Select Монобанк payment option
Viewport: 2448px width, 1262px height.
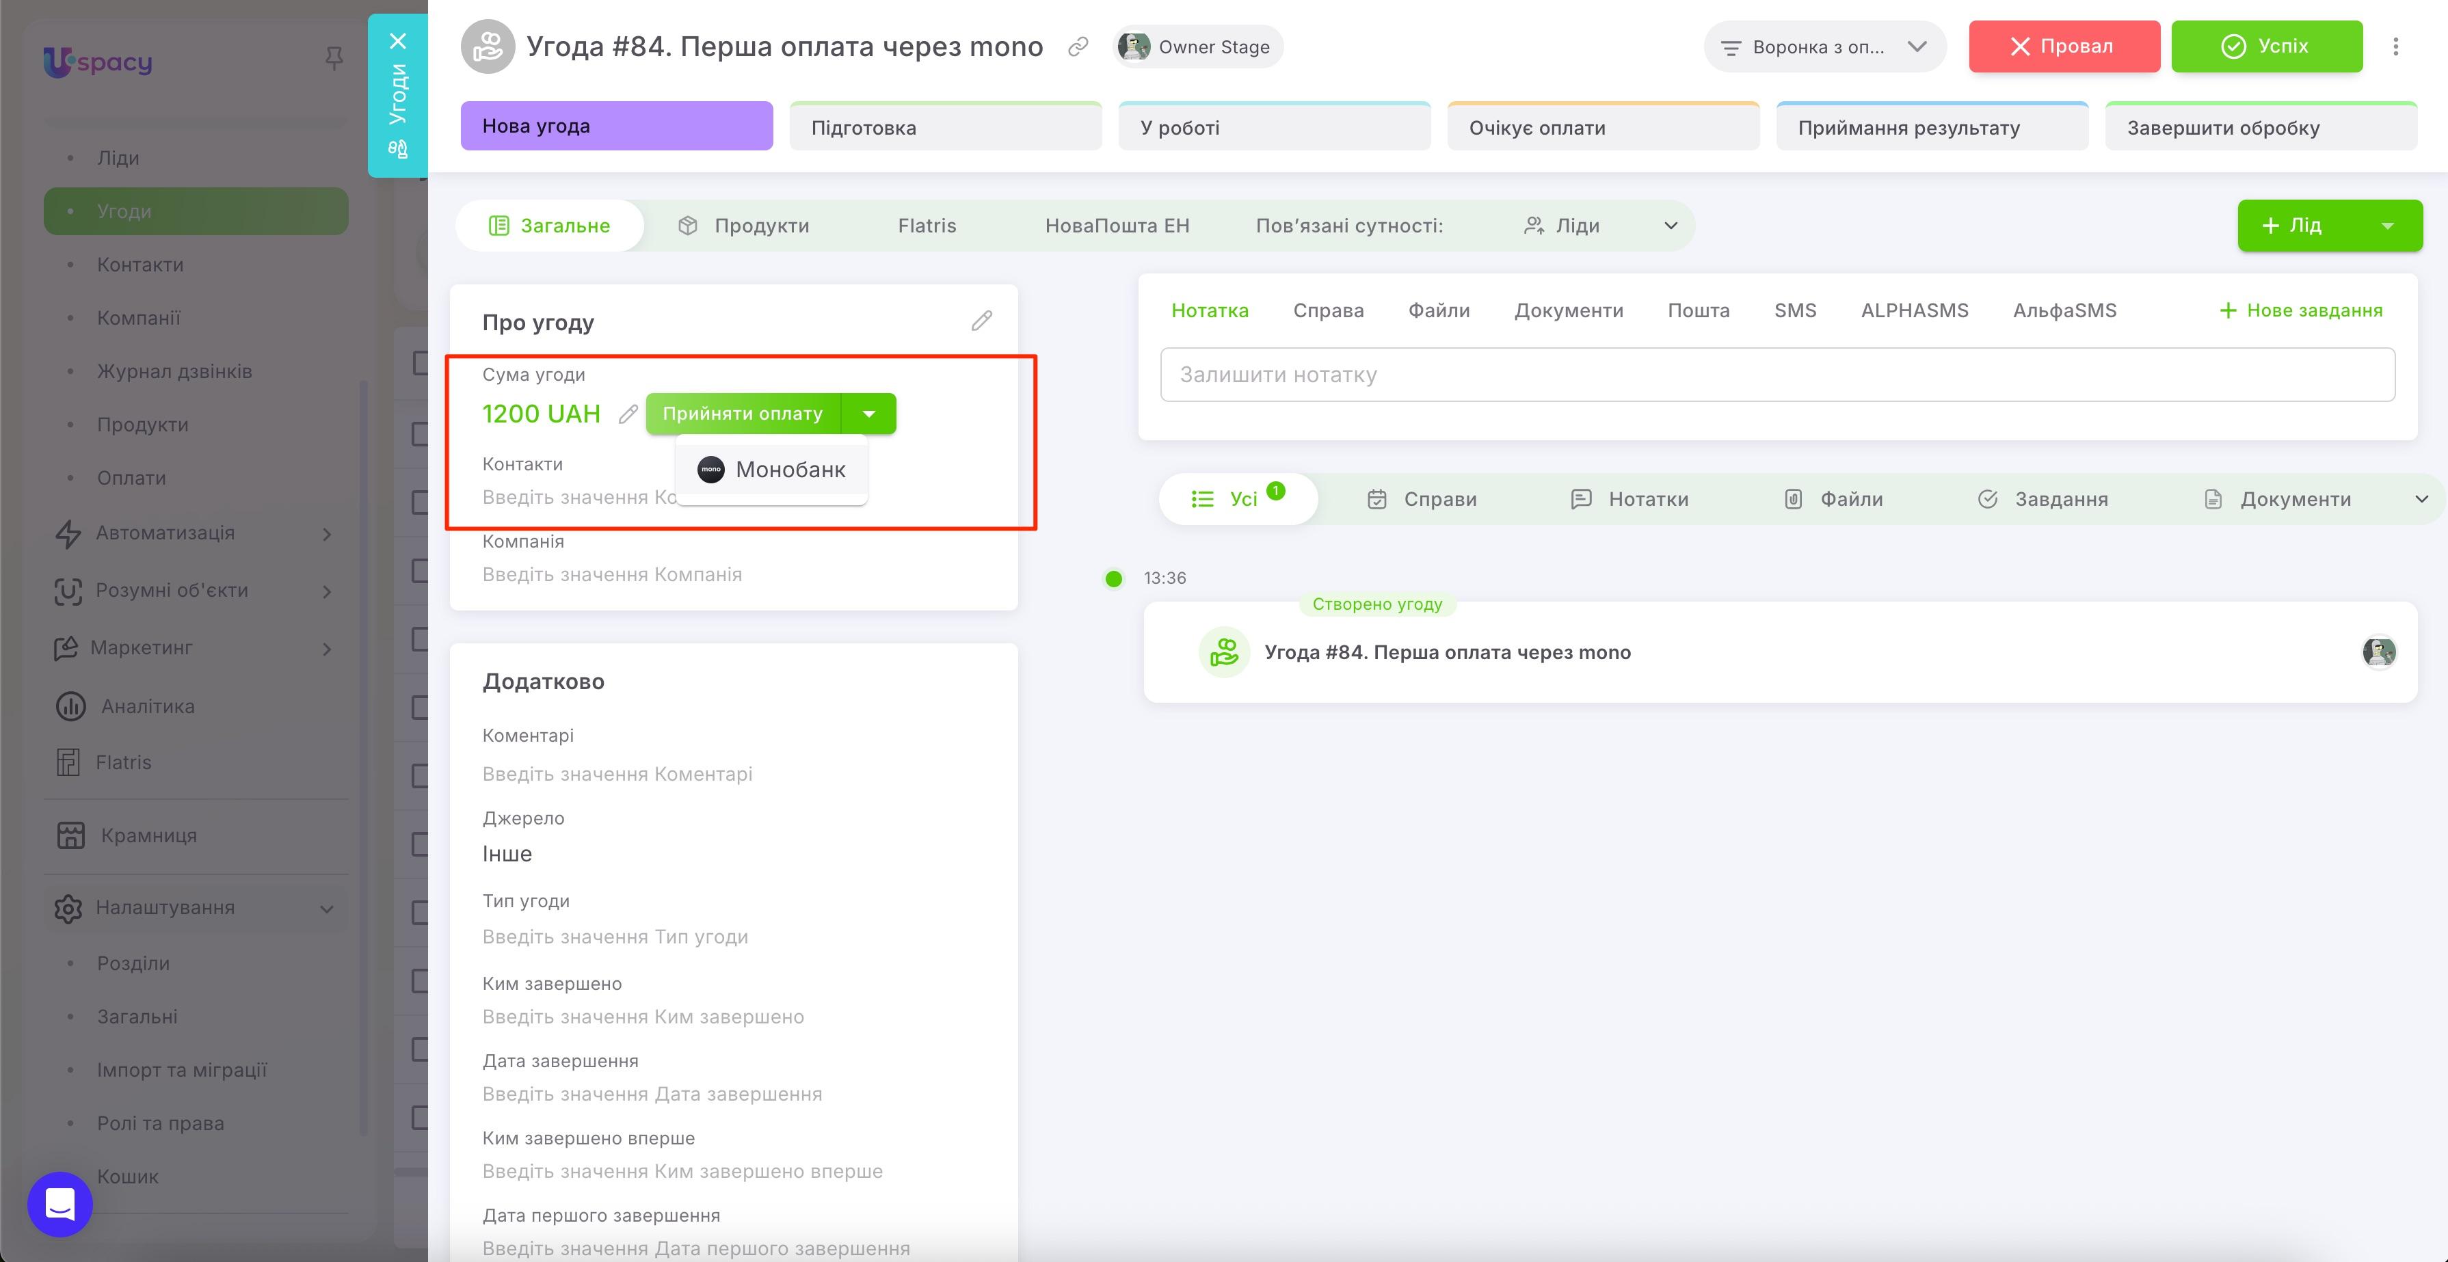(771, 470)
